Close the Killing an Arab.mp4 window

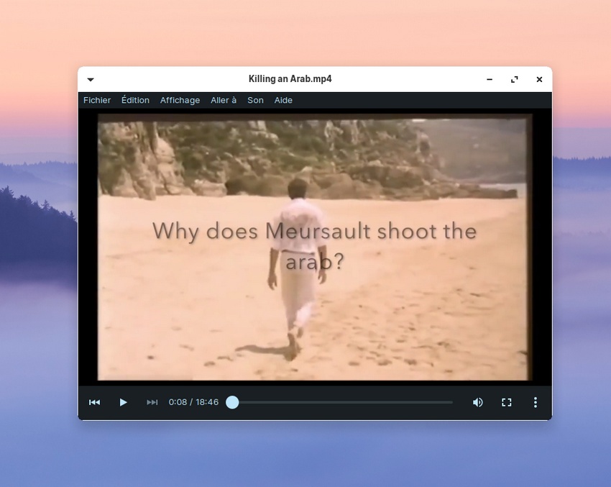[539, 79]
